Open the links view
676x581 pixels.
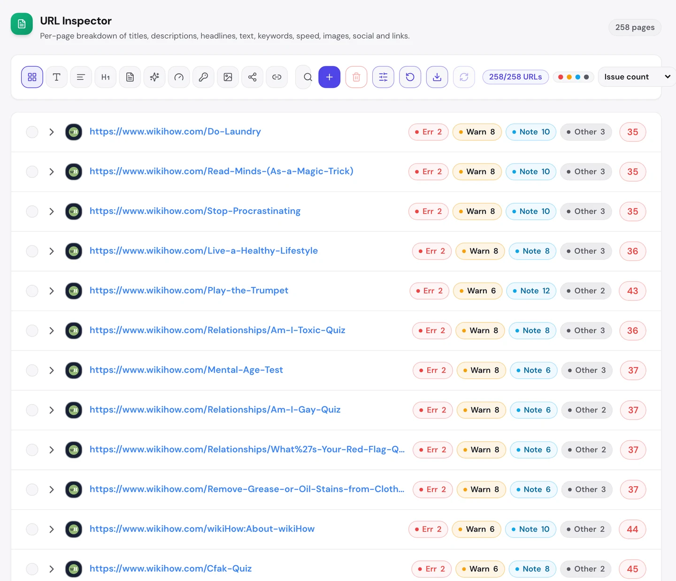coord(277,77)
